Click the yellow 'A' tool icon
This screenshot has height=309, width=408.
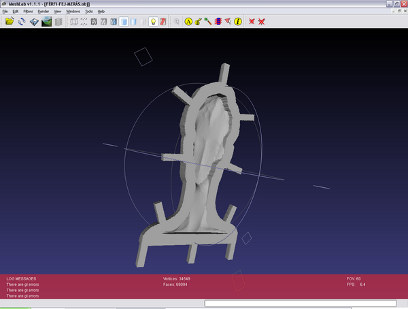coord(189,22)
